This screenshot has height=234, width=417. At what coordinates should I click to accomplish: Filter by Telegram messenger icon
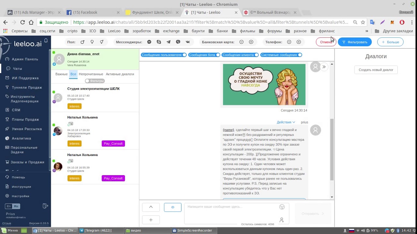(x=168, y=42)
